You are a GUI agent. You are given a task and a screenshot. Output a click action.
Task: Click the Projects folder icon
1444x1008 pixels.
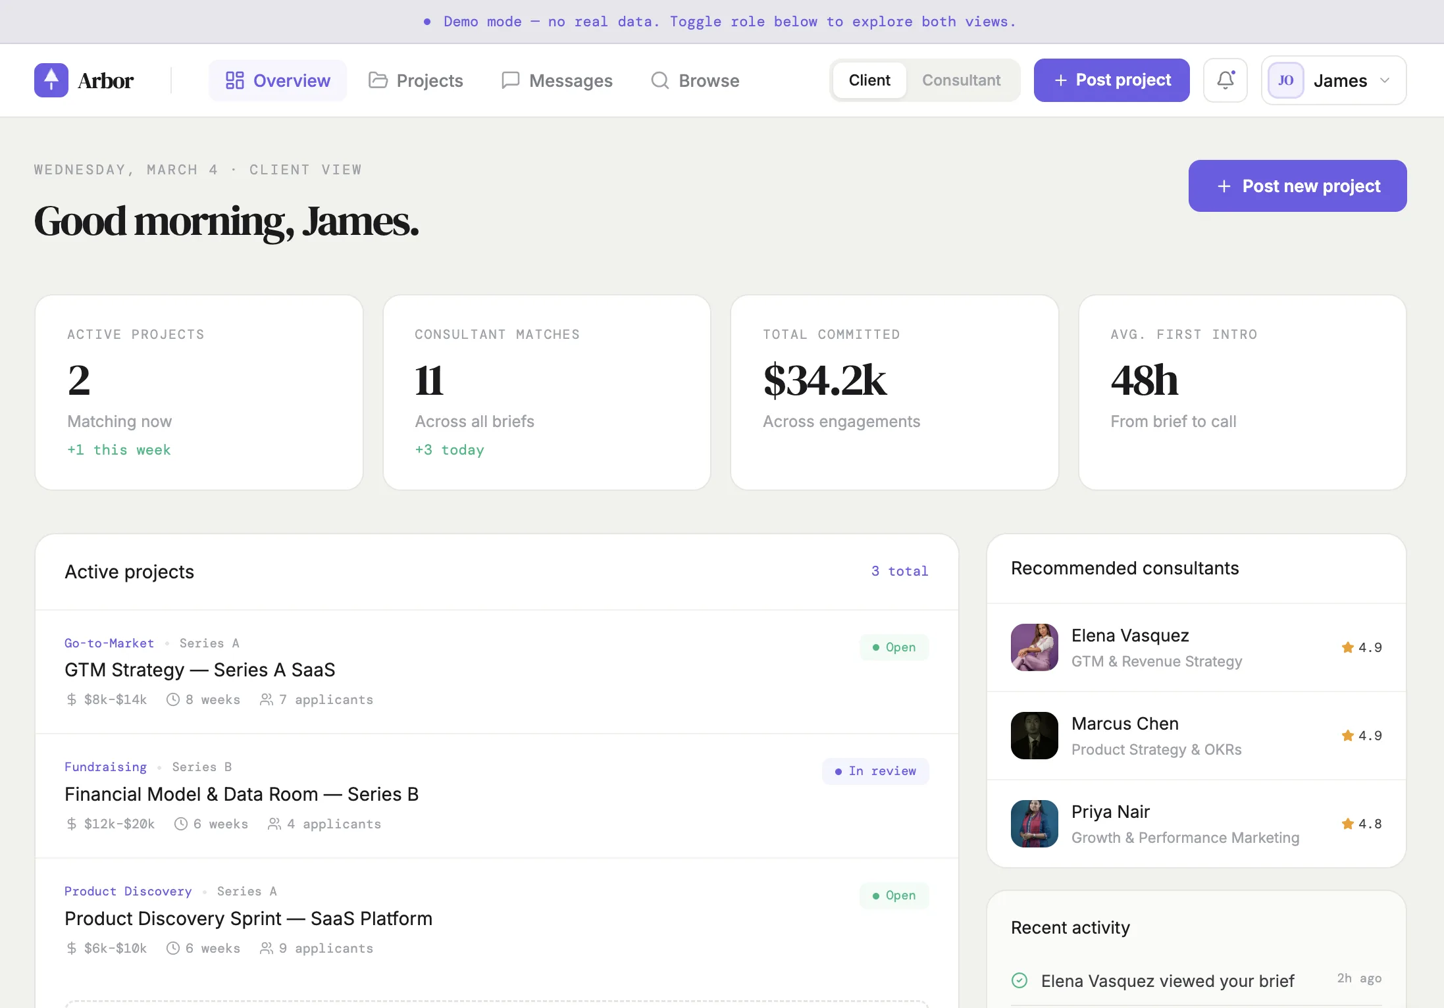[378, 80]
